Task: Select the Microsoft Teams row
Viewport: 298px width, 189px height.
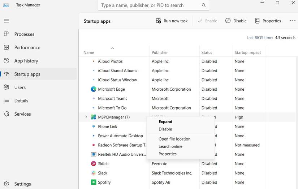Action: point(187,99)
